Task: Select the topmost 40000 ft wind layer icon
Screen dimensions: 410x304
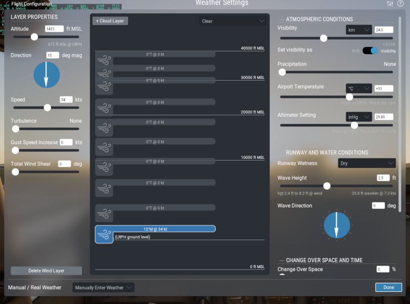Action: (x=104, y=61)
